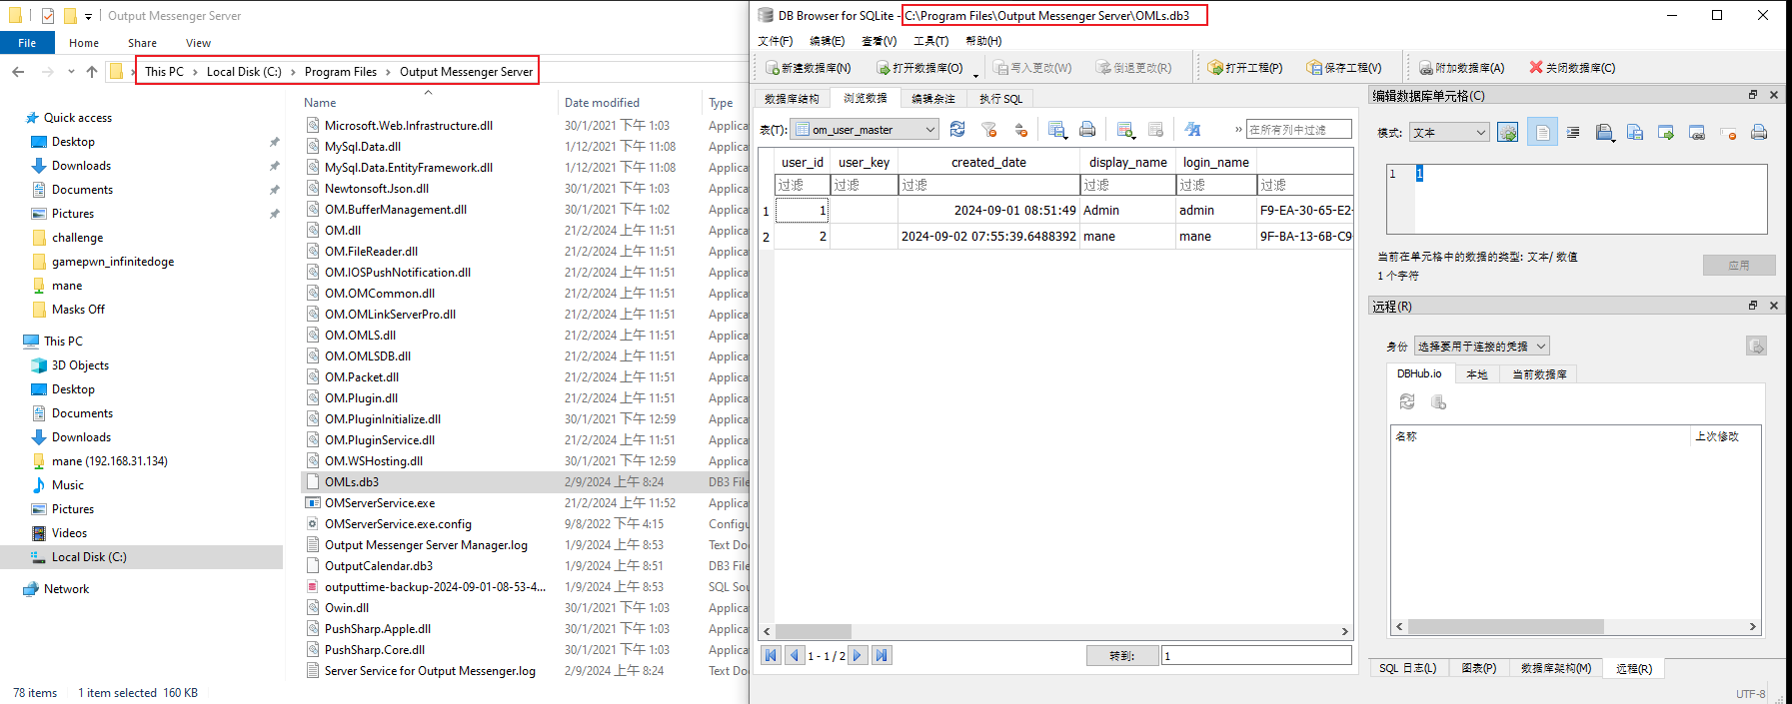Go to last record navigation button
This screenshot has height=704, width=1792.
[882, 655]
